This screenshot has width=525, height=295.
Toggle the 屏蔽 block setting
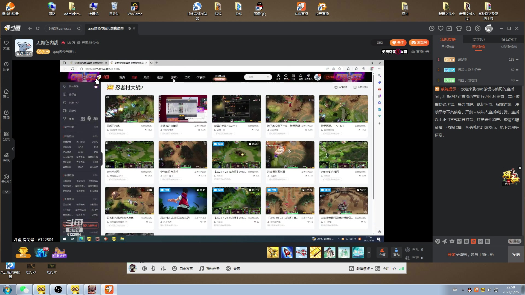click(x=514, y=241)
